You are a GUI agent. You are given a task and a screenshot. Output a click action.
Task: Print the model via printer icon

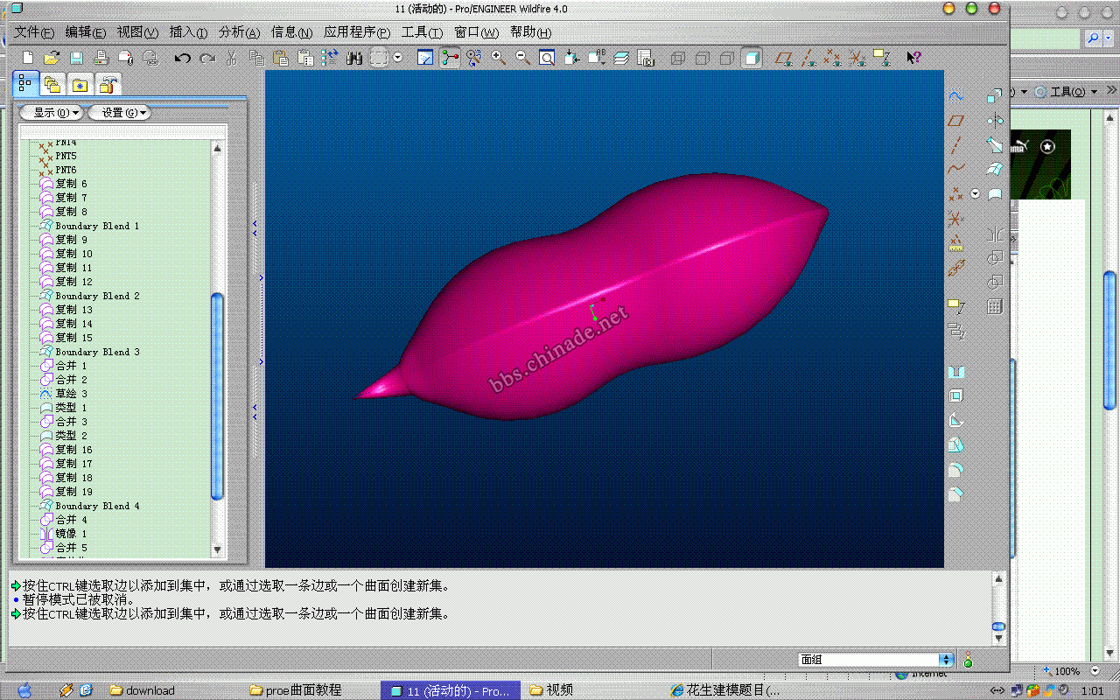tap(101, 58)
